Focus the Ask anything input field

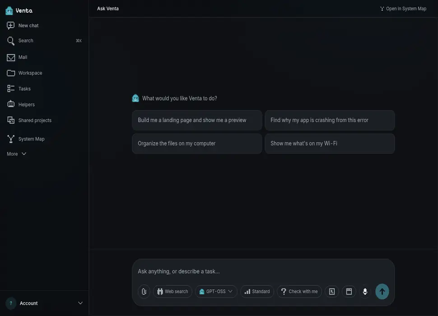pyautogui.click(x=263, y=271)
